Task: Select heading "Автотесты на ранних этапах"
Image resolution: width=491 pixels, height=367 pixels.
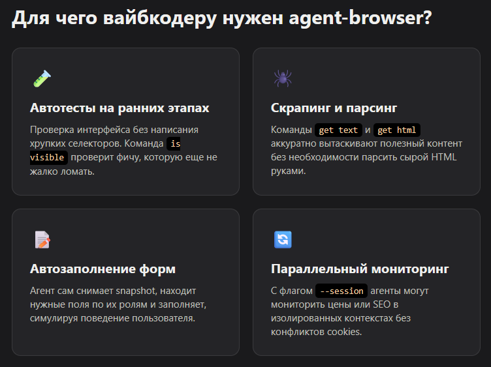Action: [x=119, y=108]
